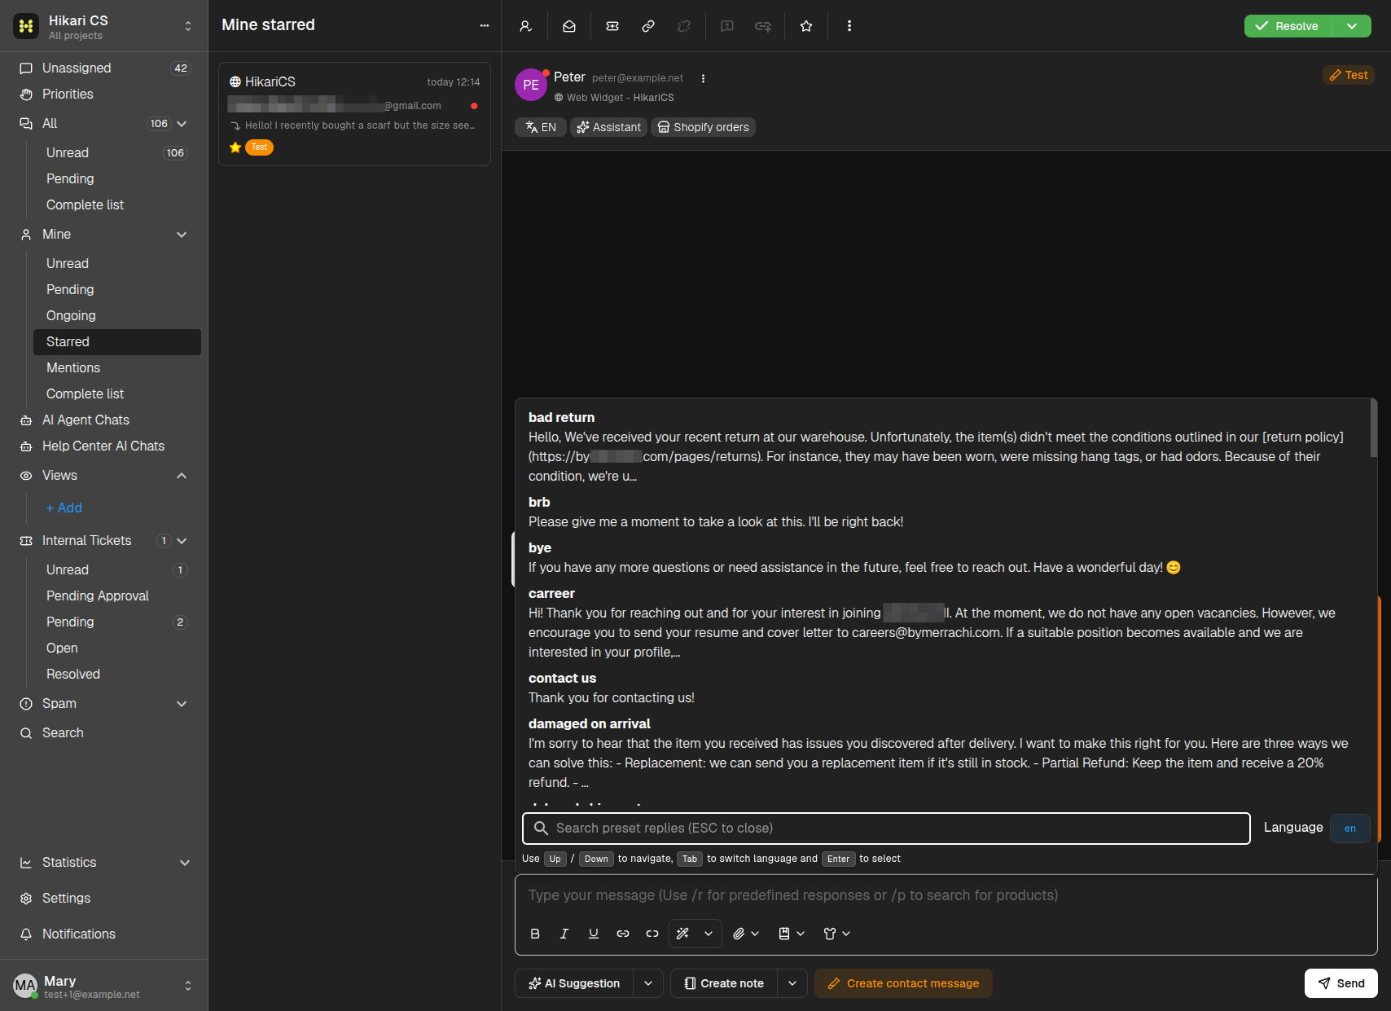Toggle underline formatting in the message editor
The image size is (1391, 1011).
click(x=594, y=934)
